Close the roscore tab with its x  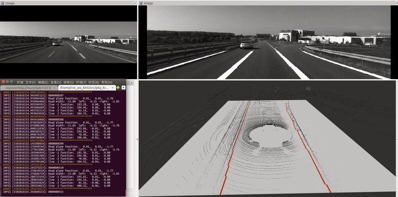point(55,88)
